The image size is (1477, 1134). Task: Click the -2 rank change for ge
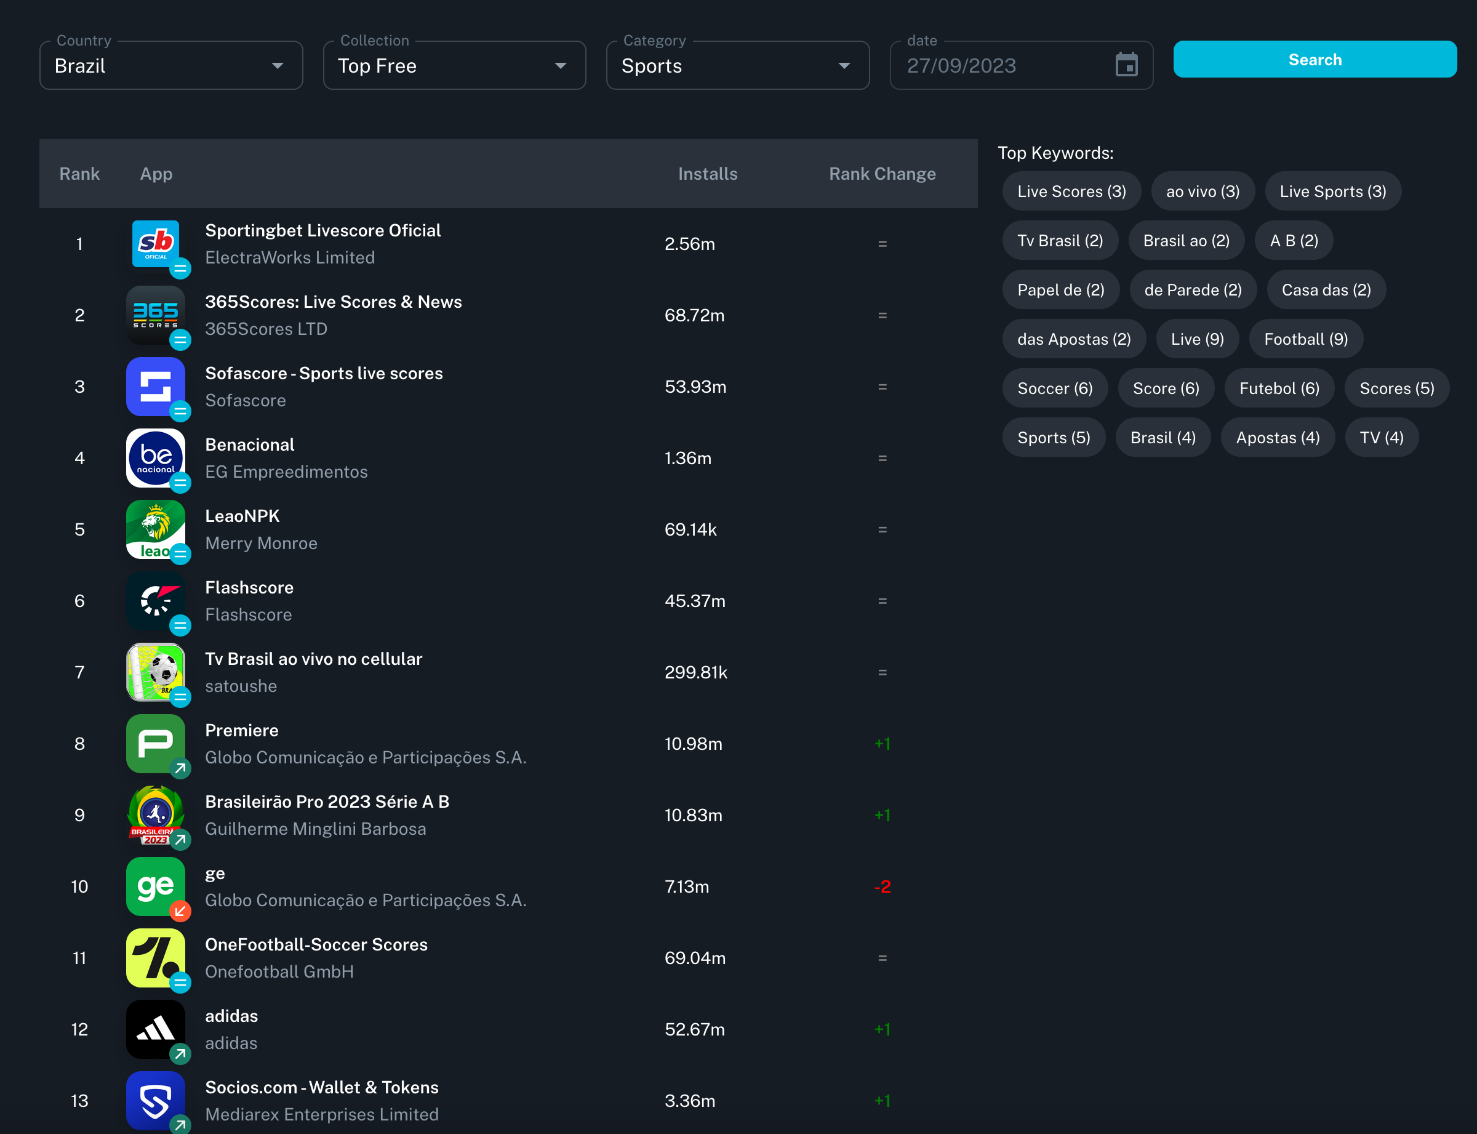click(882, 887)
